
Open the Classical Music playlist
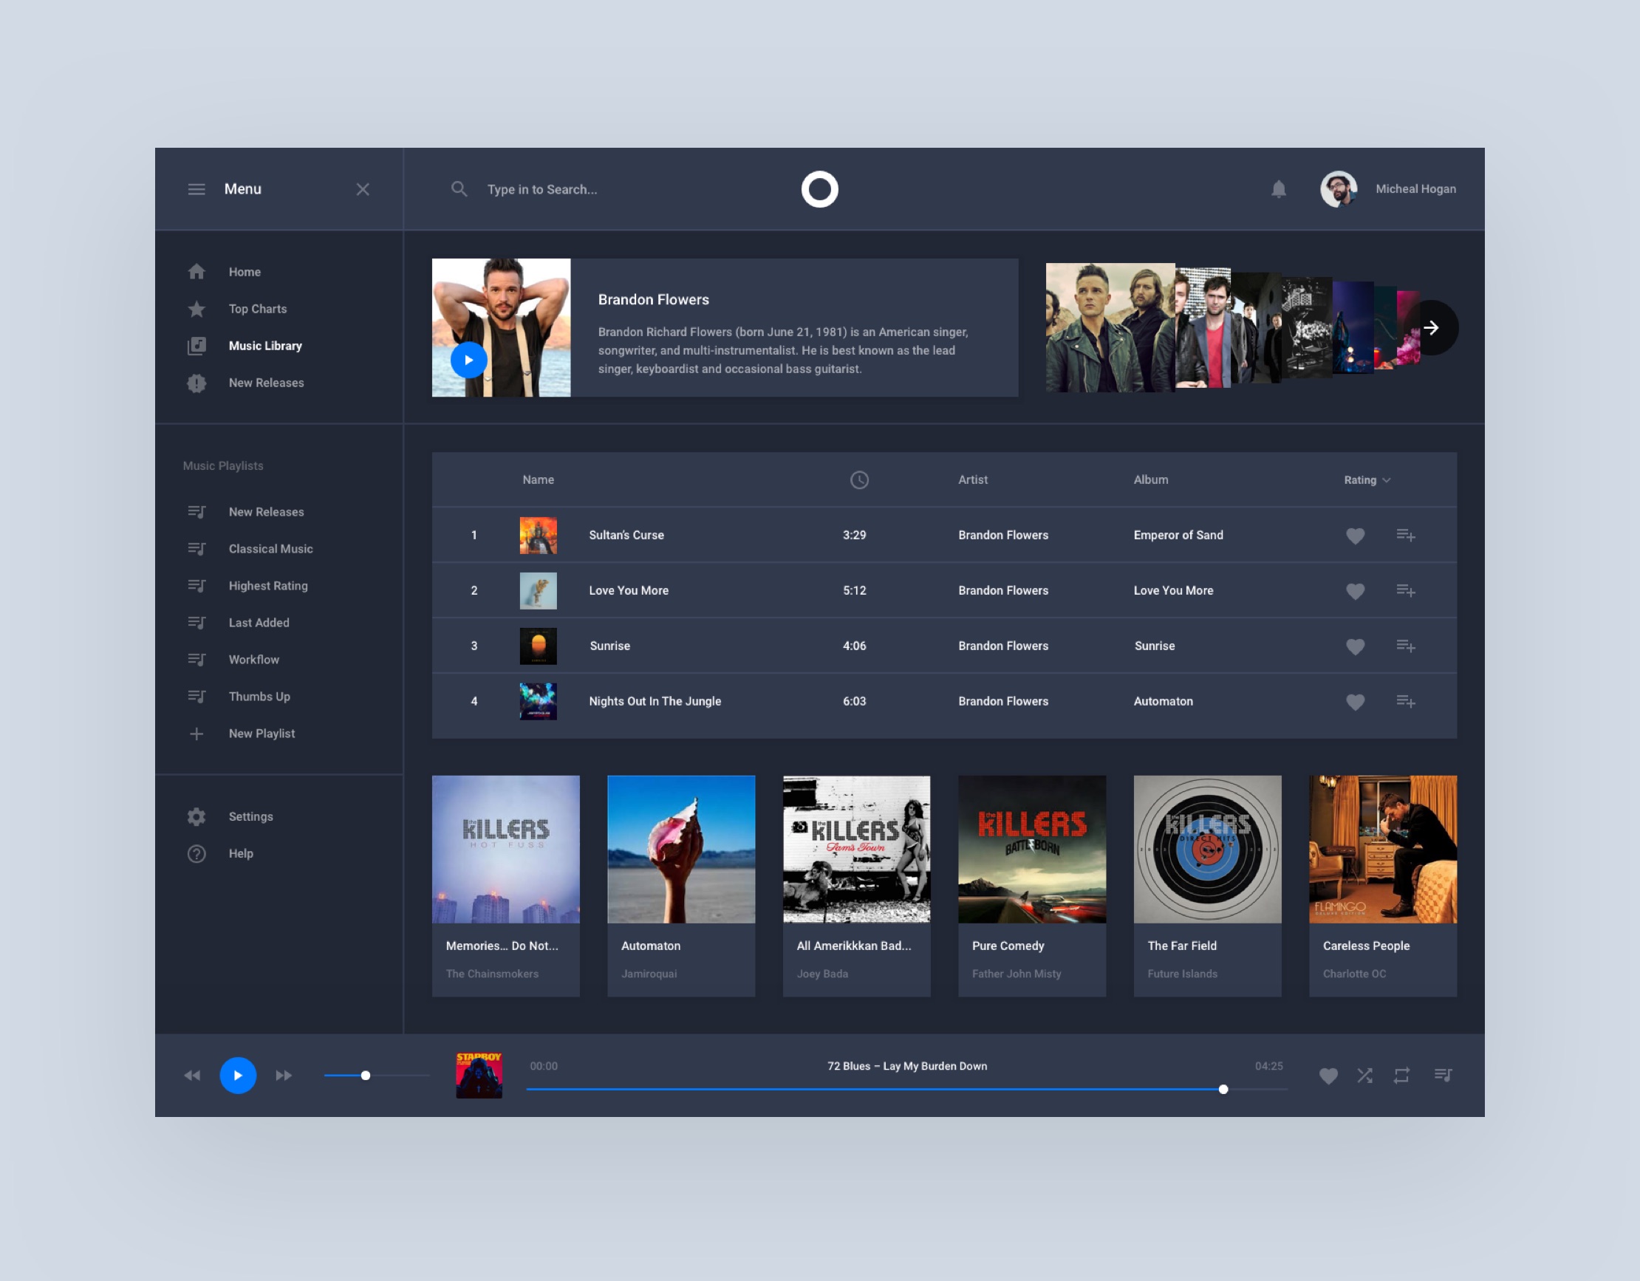pos(270,549)
